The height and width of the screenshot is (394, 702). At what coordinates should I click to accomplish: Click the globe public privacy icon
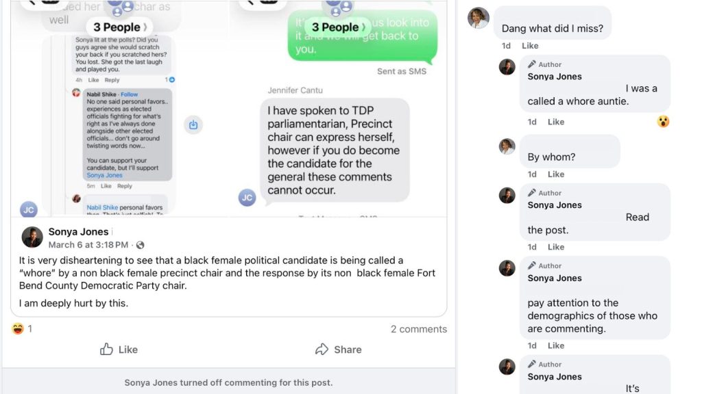click(x=140, y=245)
